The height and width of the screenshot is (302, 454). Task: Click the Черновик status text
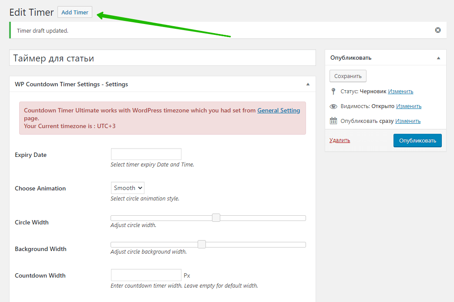point(373,91)
